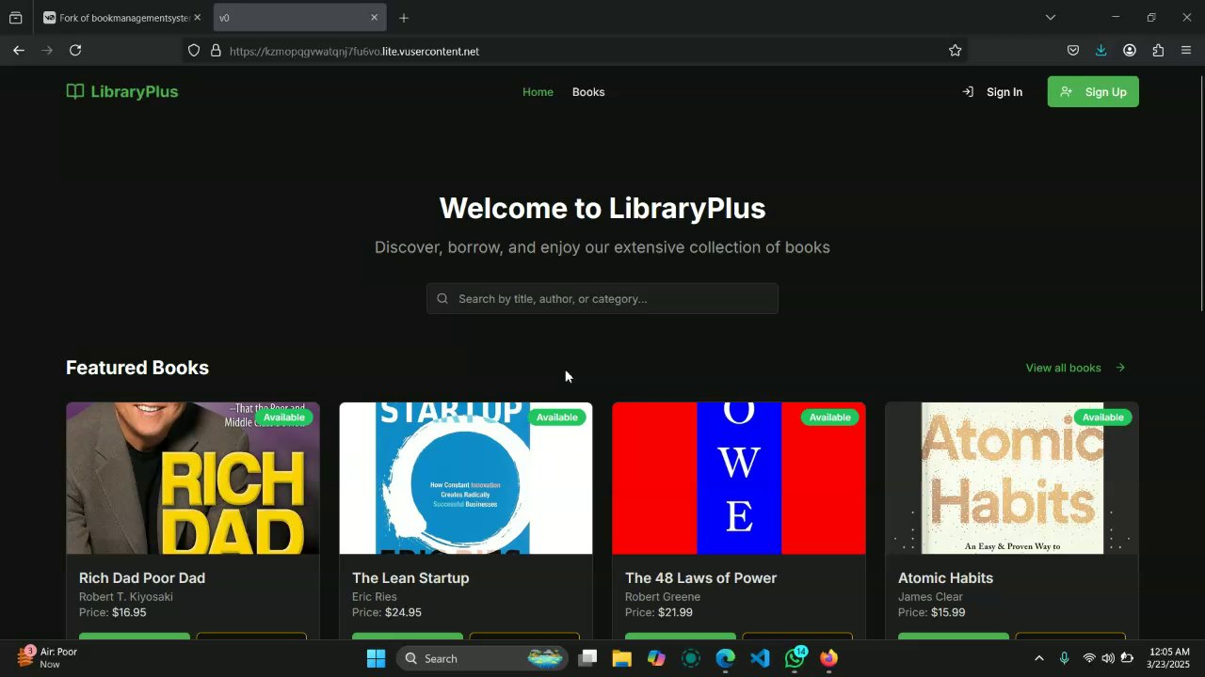Image resolution: width=1205 pixels, height=677 pixels.
Task: Click the $16.95 price
Action: point(129,613)
